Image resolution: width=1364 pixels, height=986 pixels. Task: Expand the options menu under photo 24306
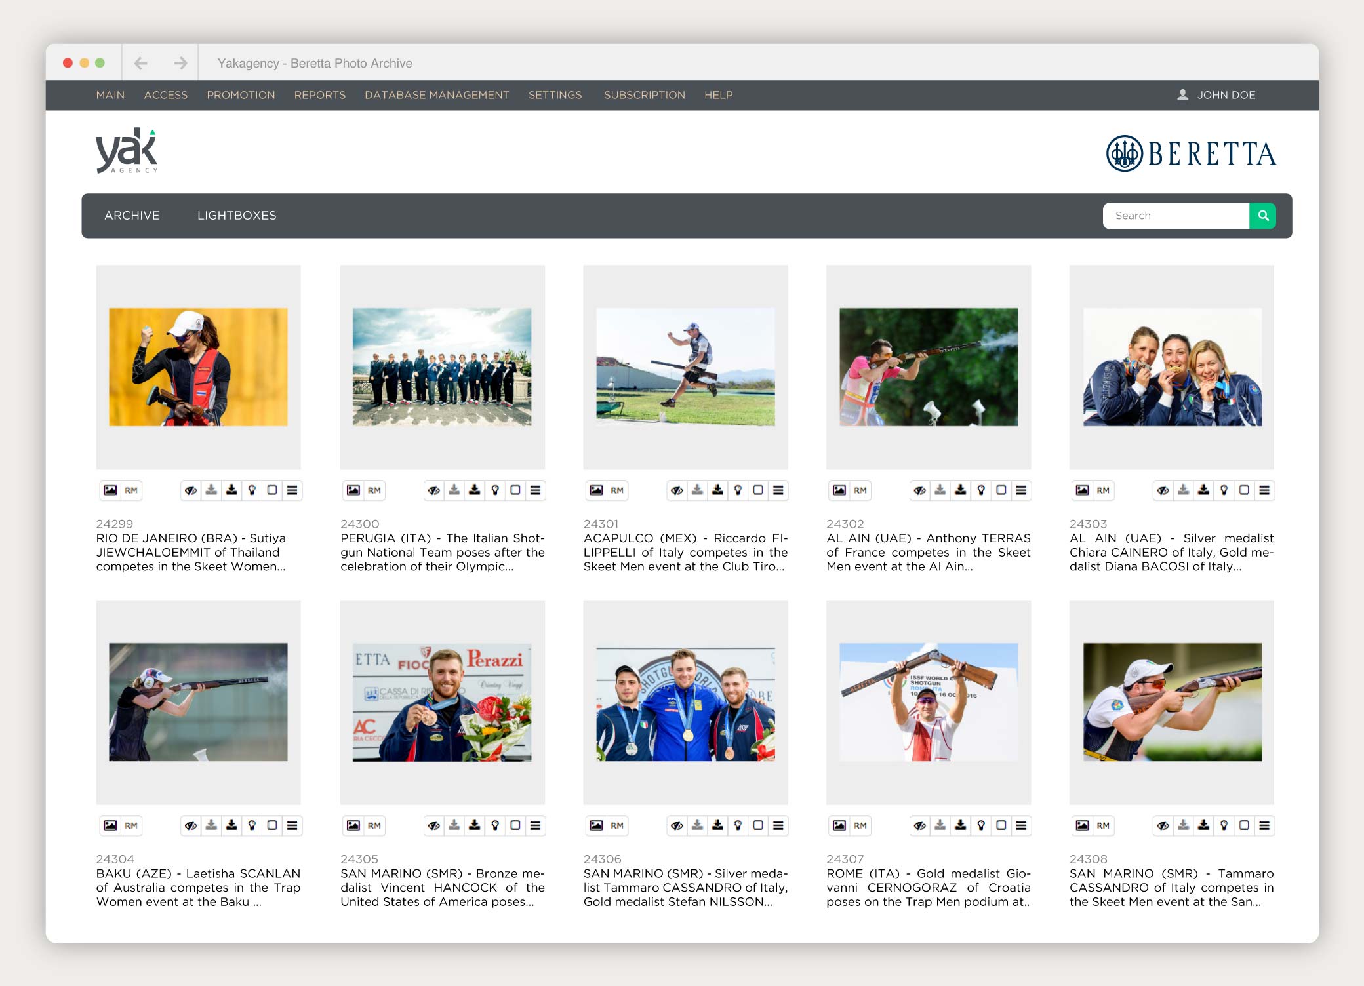point(779,825)
